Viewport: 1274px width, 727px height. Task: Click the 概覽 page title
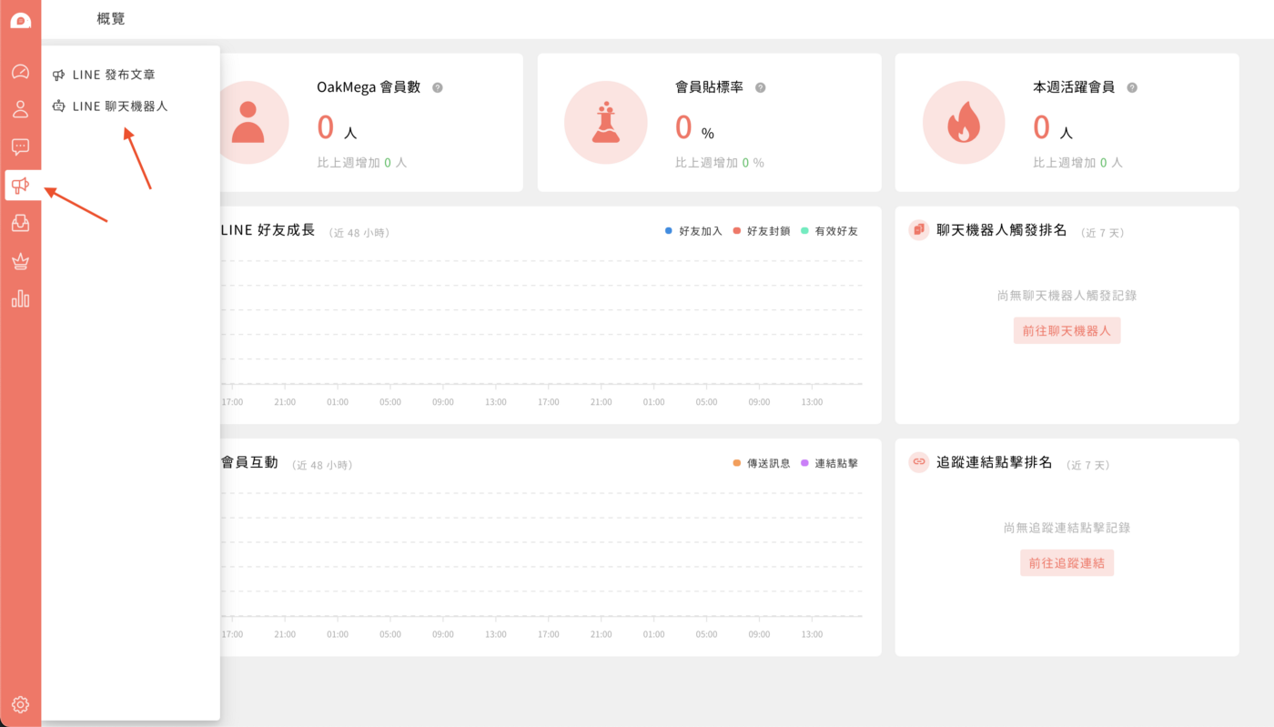click(x=110, y=18)
